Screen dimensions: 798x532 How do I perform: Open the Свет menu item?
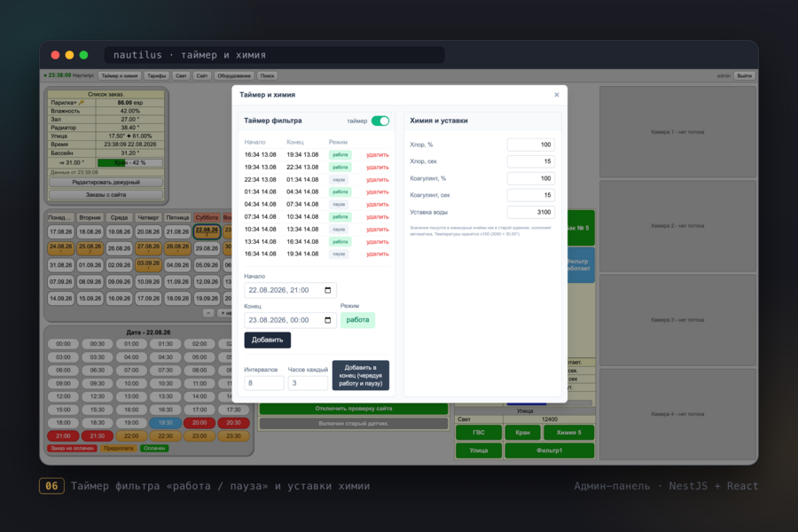tap(181, 76)
